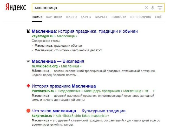The height and width of the screenshot is (131, 171).
Task: Open the МАРКЕТ tab
Action: click(x=101, y=17)
